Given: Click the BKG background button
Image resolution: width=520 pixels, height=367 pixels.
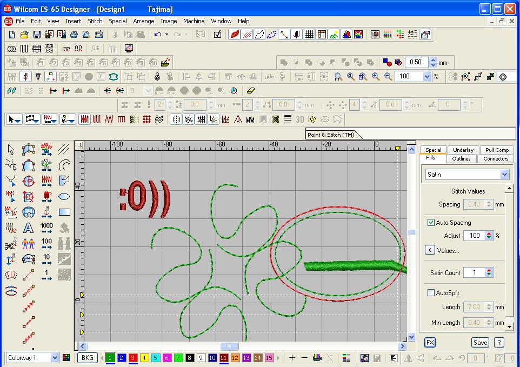Looking at the screenshot, I should 87,358.
